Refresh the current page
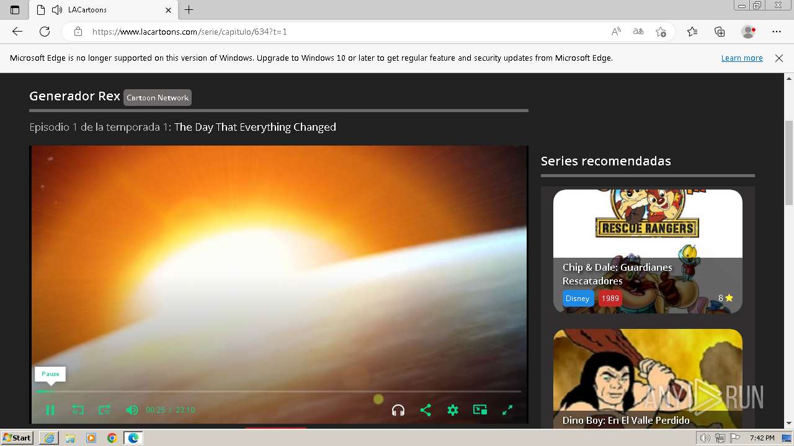 coord(45,32)
